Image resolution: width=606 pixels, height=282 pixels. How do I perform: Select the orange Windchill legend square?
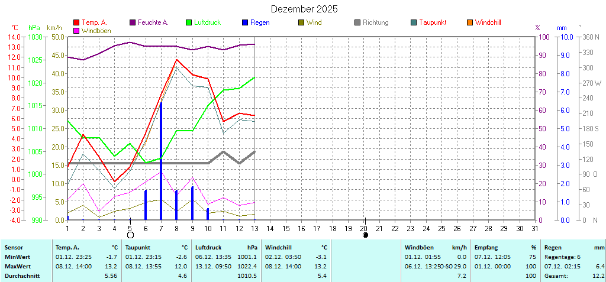tap(470, 22)
